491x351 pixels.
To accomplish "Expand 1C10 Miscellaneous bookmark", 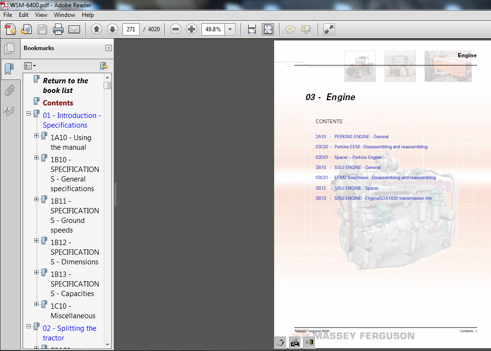I will point(36,304).
